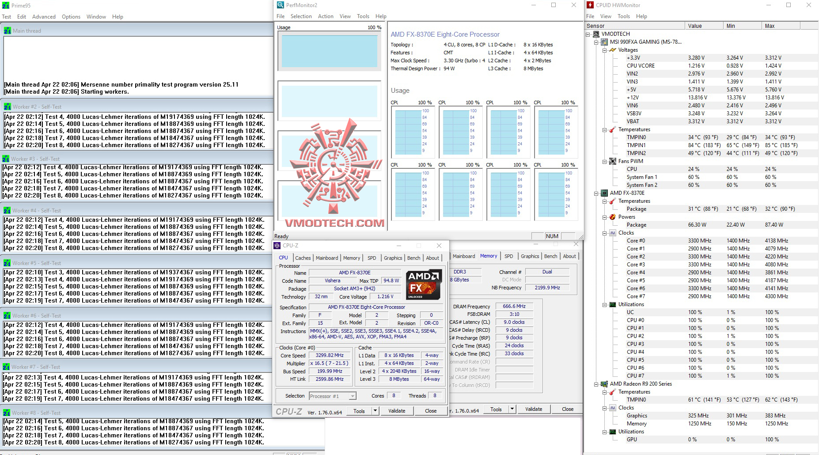Collapse the MSI 990FXA GAMING node
Viewport: 819px width, 455px height.
596,42
